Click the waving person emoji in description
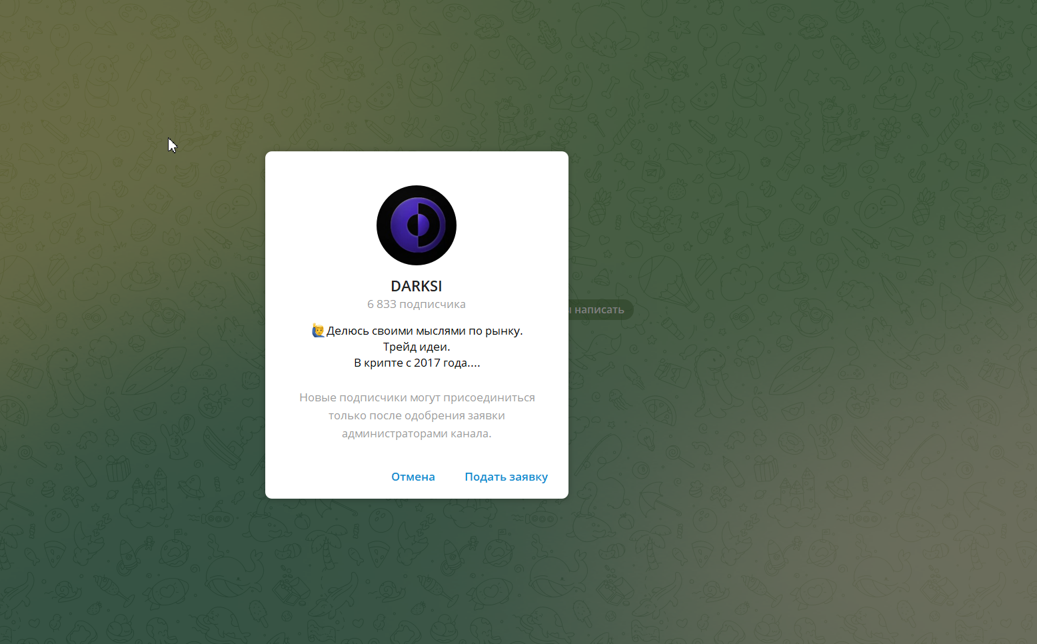Viewport: 1037px width, 644px height. 318,331
